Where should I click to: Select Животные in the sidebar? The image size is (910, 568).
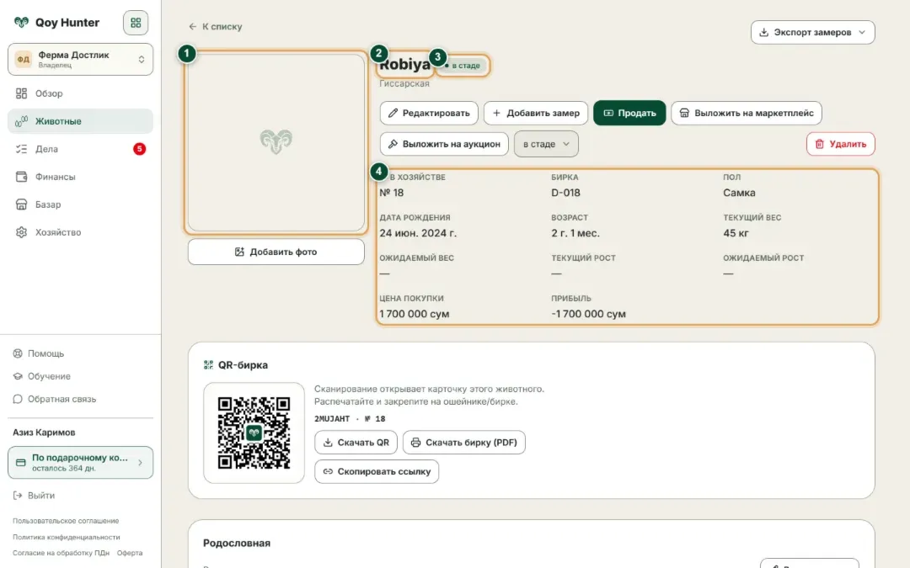[x=81, y=121]
